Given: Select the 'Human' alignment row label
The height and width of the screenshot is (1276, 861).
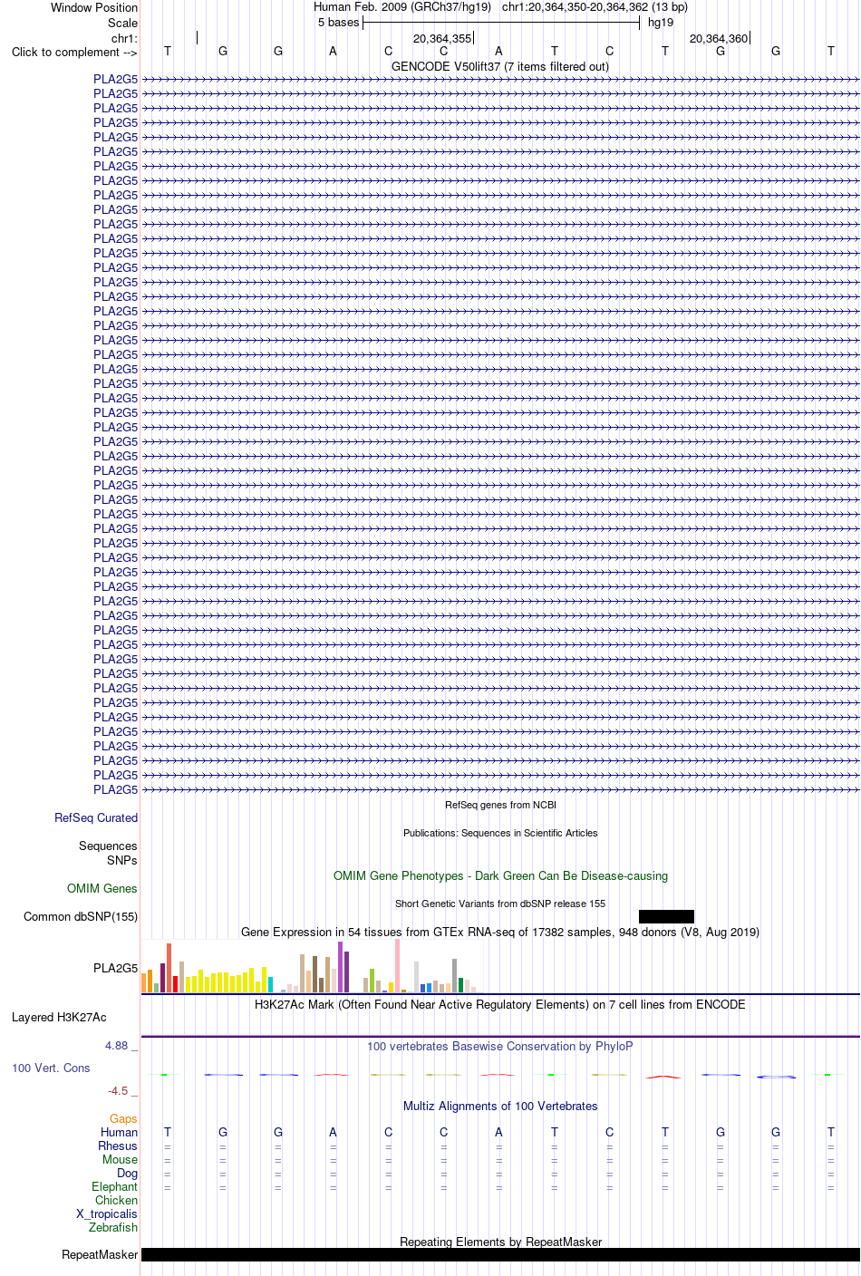Looking at the screenshot, I should pos(120,1132).
